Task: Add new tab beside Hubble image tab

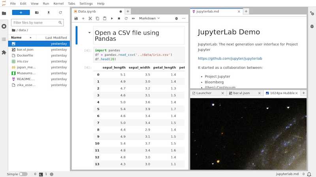Action: 303,93
